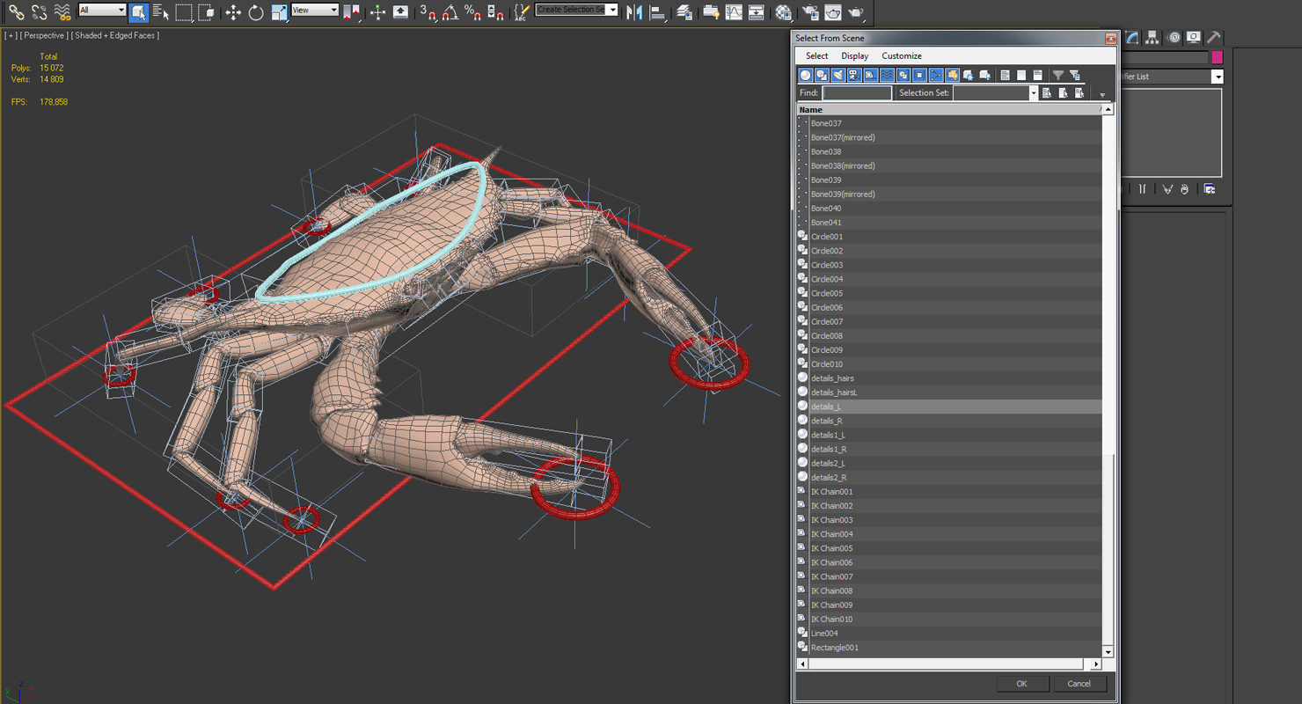Open the selection filter 'All' dropdown

coord(102,10)
